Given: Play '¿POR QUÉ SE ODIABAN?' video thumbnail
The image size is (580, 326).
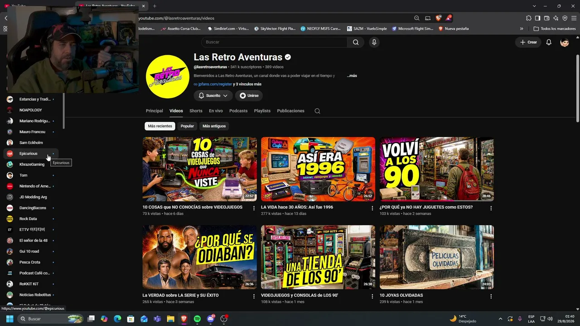Looking at the screenshot, I should tap(199, 257).
